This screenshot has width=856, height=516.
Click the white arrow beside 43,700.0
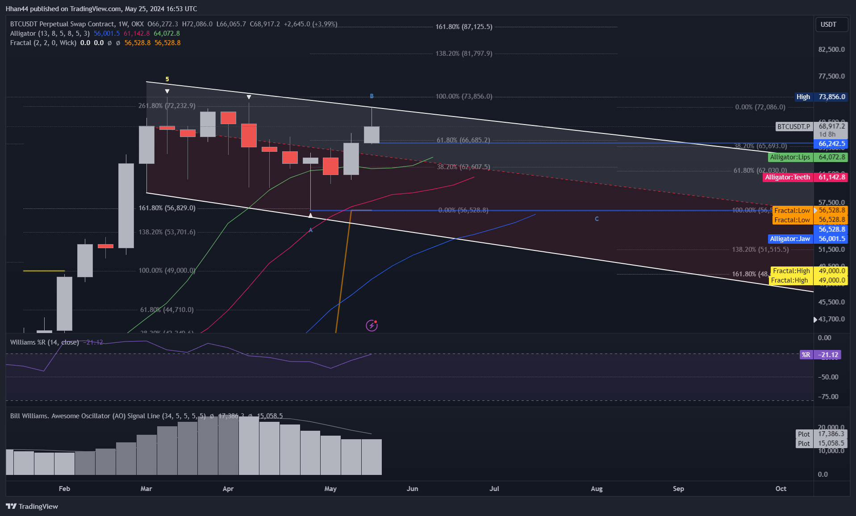815,319
